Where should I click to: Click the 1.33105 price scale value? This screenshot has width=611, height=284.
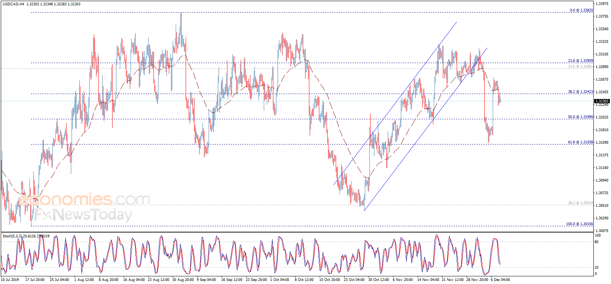click(x=602, y=54)
